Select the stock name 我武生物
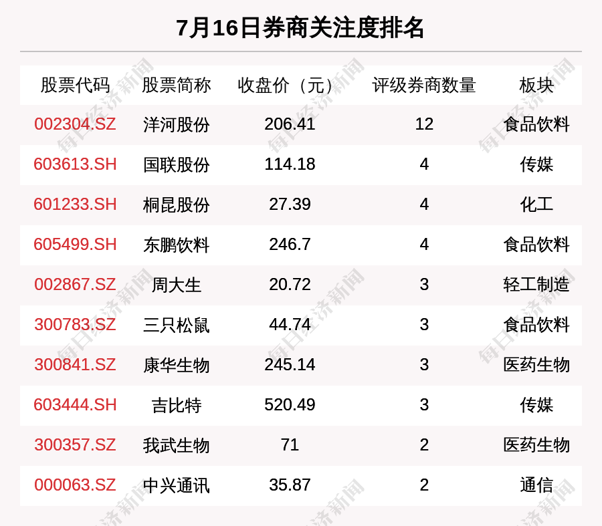The image size is (602, 526). [x=176, y=445]
